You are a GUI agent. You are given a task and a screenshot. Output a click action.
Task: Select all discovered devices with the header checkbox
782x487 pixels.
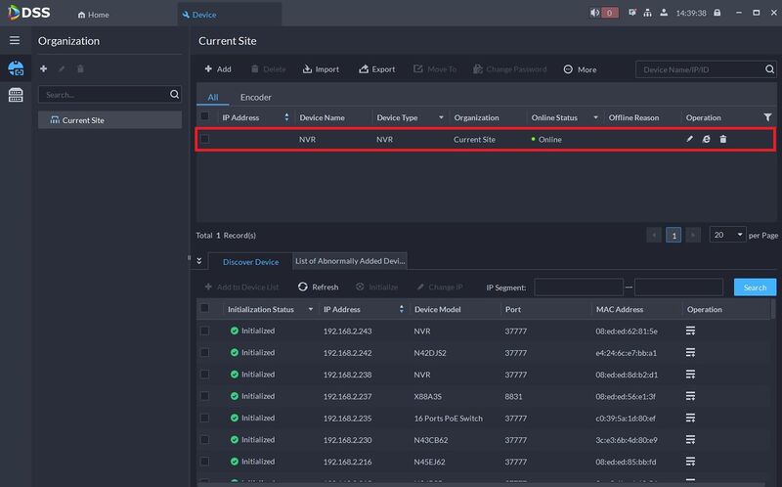pyautogui.click(x=205, y=309)
